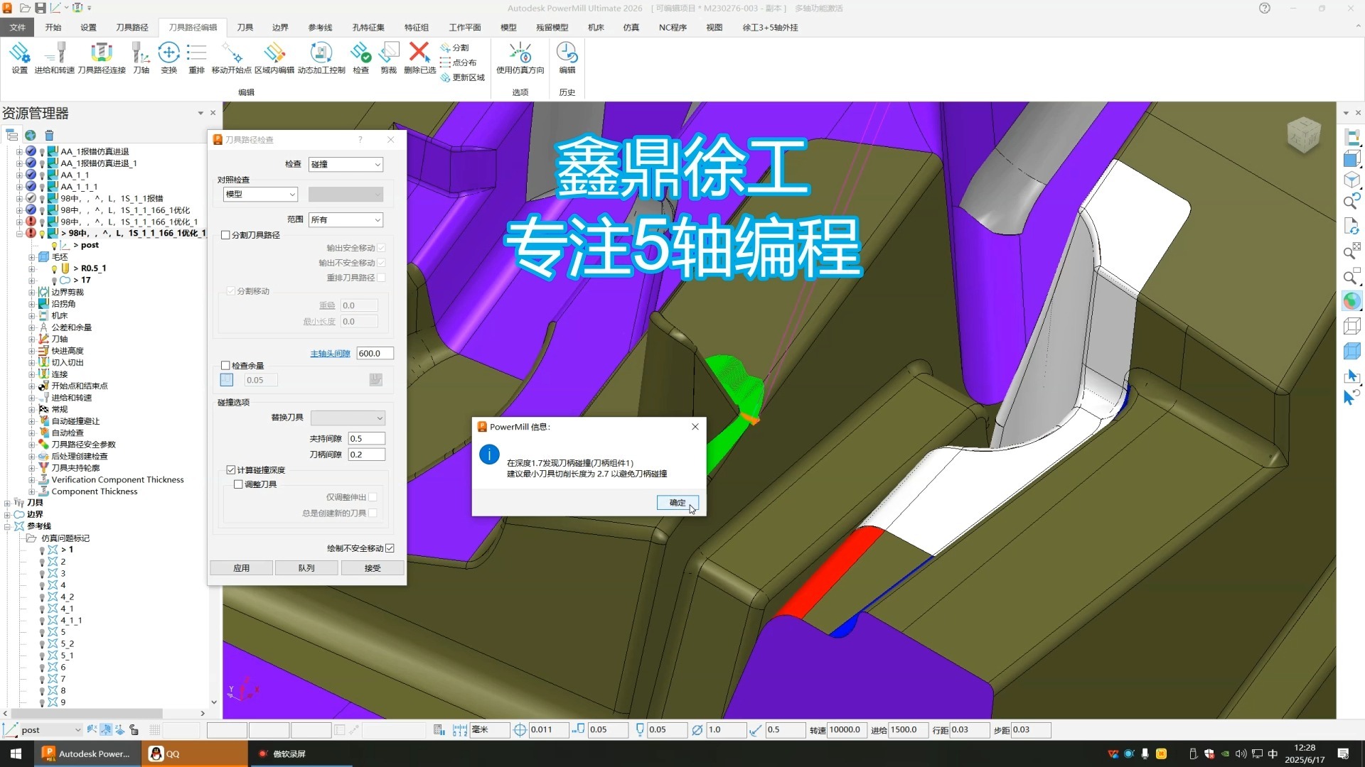Select the 区域内编辑 (Edit Within Region) tool
Viewport: 1365px width, 767px height.
(x=275, y=57)
